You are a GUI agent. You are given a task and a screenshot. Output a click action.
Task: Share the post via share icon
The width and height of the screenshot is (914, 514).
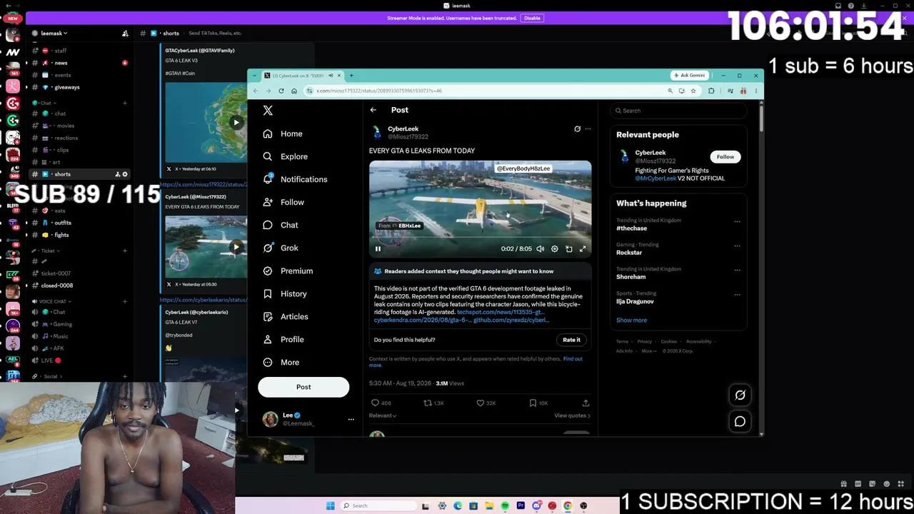[586, 403]
